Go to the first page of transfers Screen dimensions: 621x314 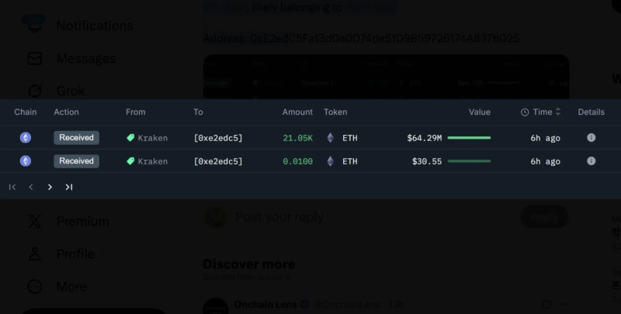[x=12, y=187]
